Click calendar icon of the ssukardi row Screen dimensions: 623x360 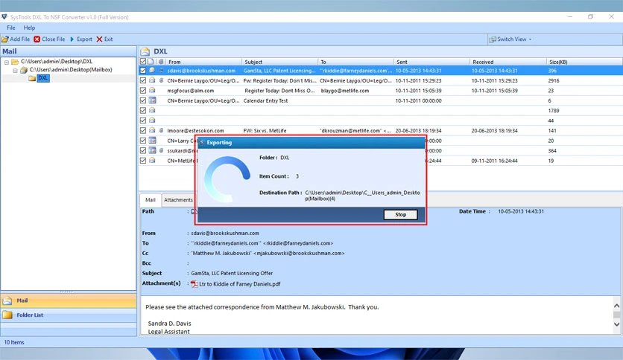(x=152, y=150)
